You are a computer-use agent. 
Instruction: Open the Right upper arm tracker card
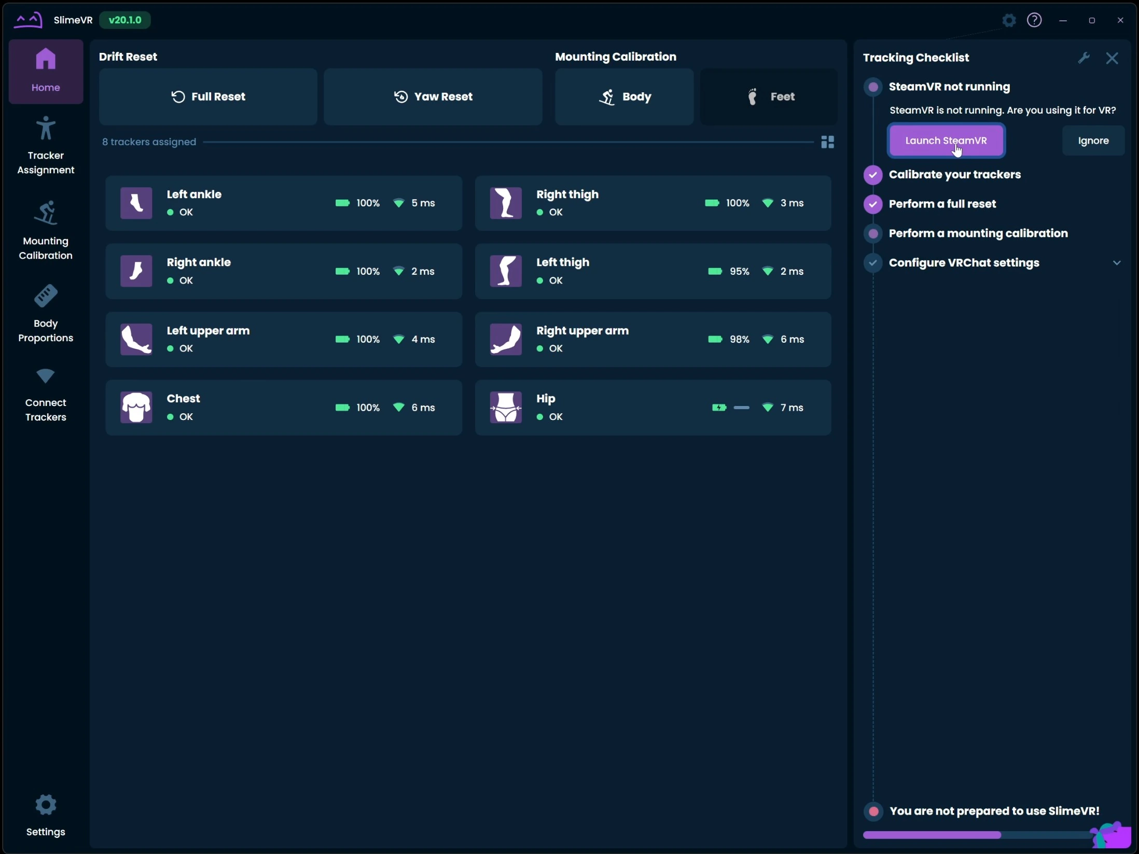pyautogui.click(x=653, y=340)
